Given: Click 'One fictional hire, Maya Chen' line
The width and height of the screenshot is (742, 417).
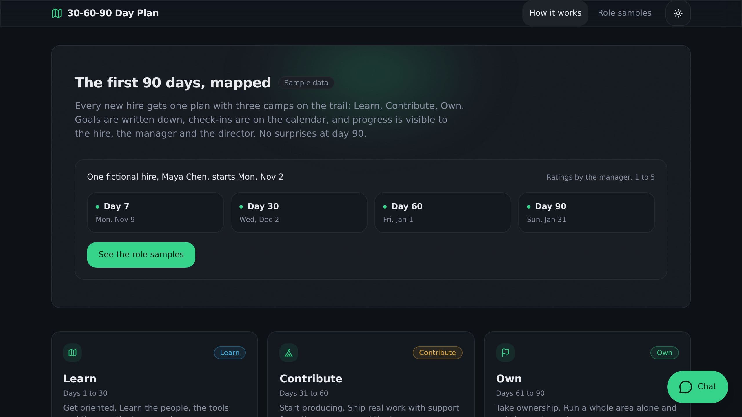Looking at the screenshot, I should 185,177.
